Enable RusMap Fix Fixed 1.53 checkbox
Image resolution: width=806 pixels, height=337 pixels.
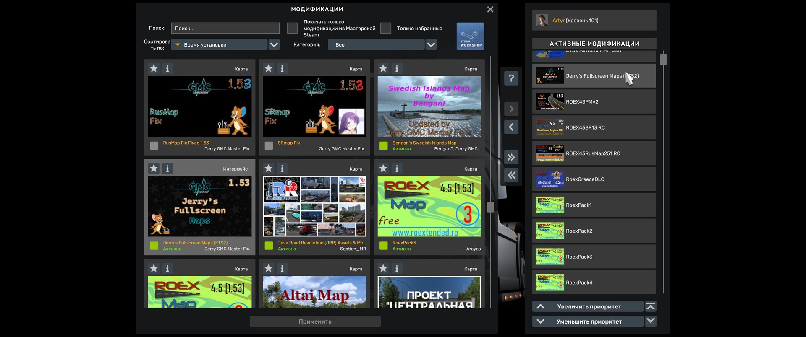click(x=154, y=145)
